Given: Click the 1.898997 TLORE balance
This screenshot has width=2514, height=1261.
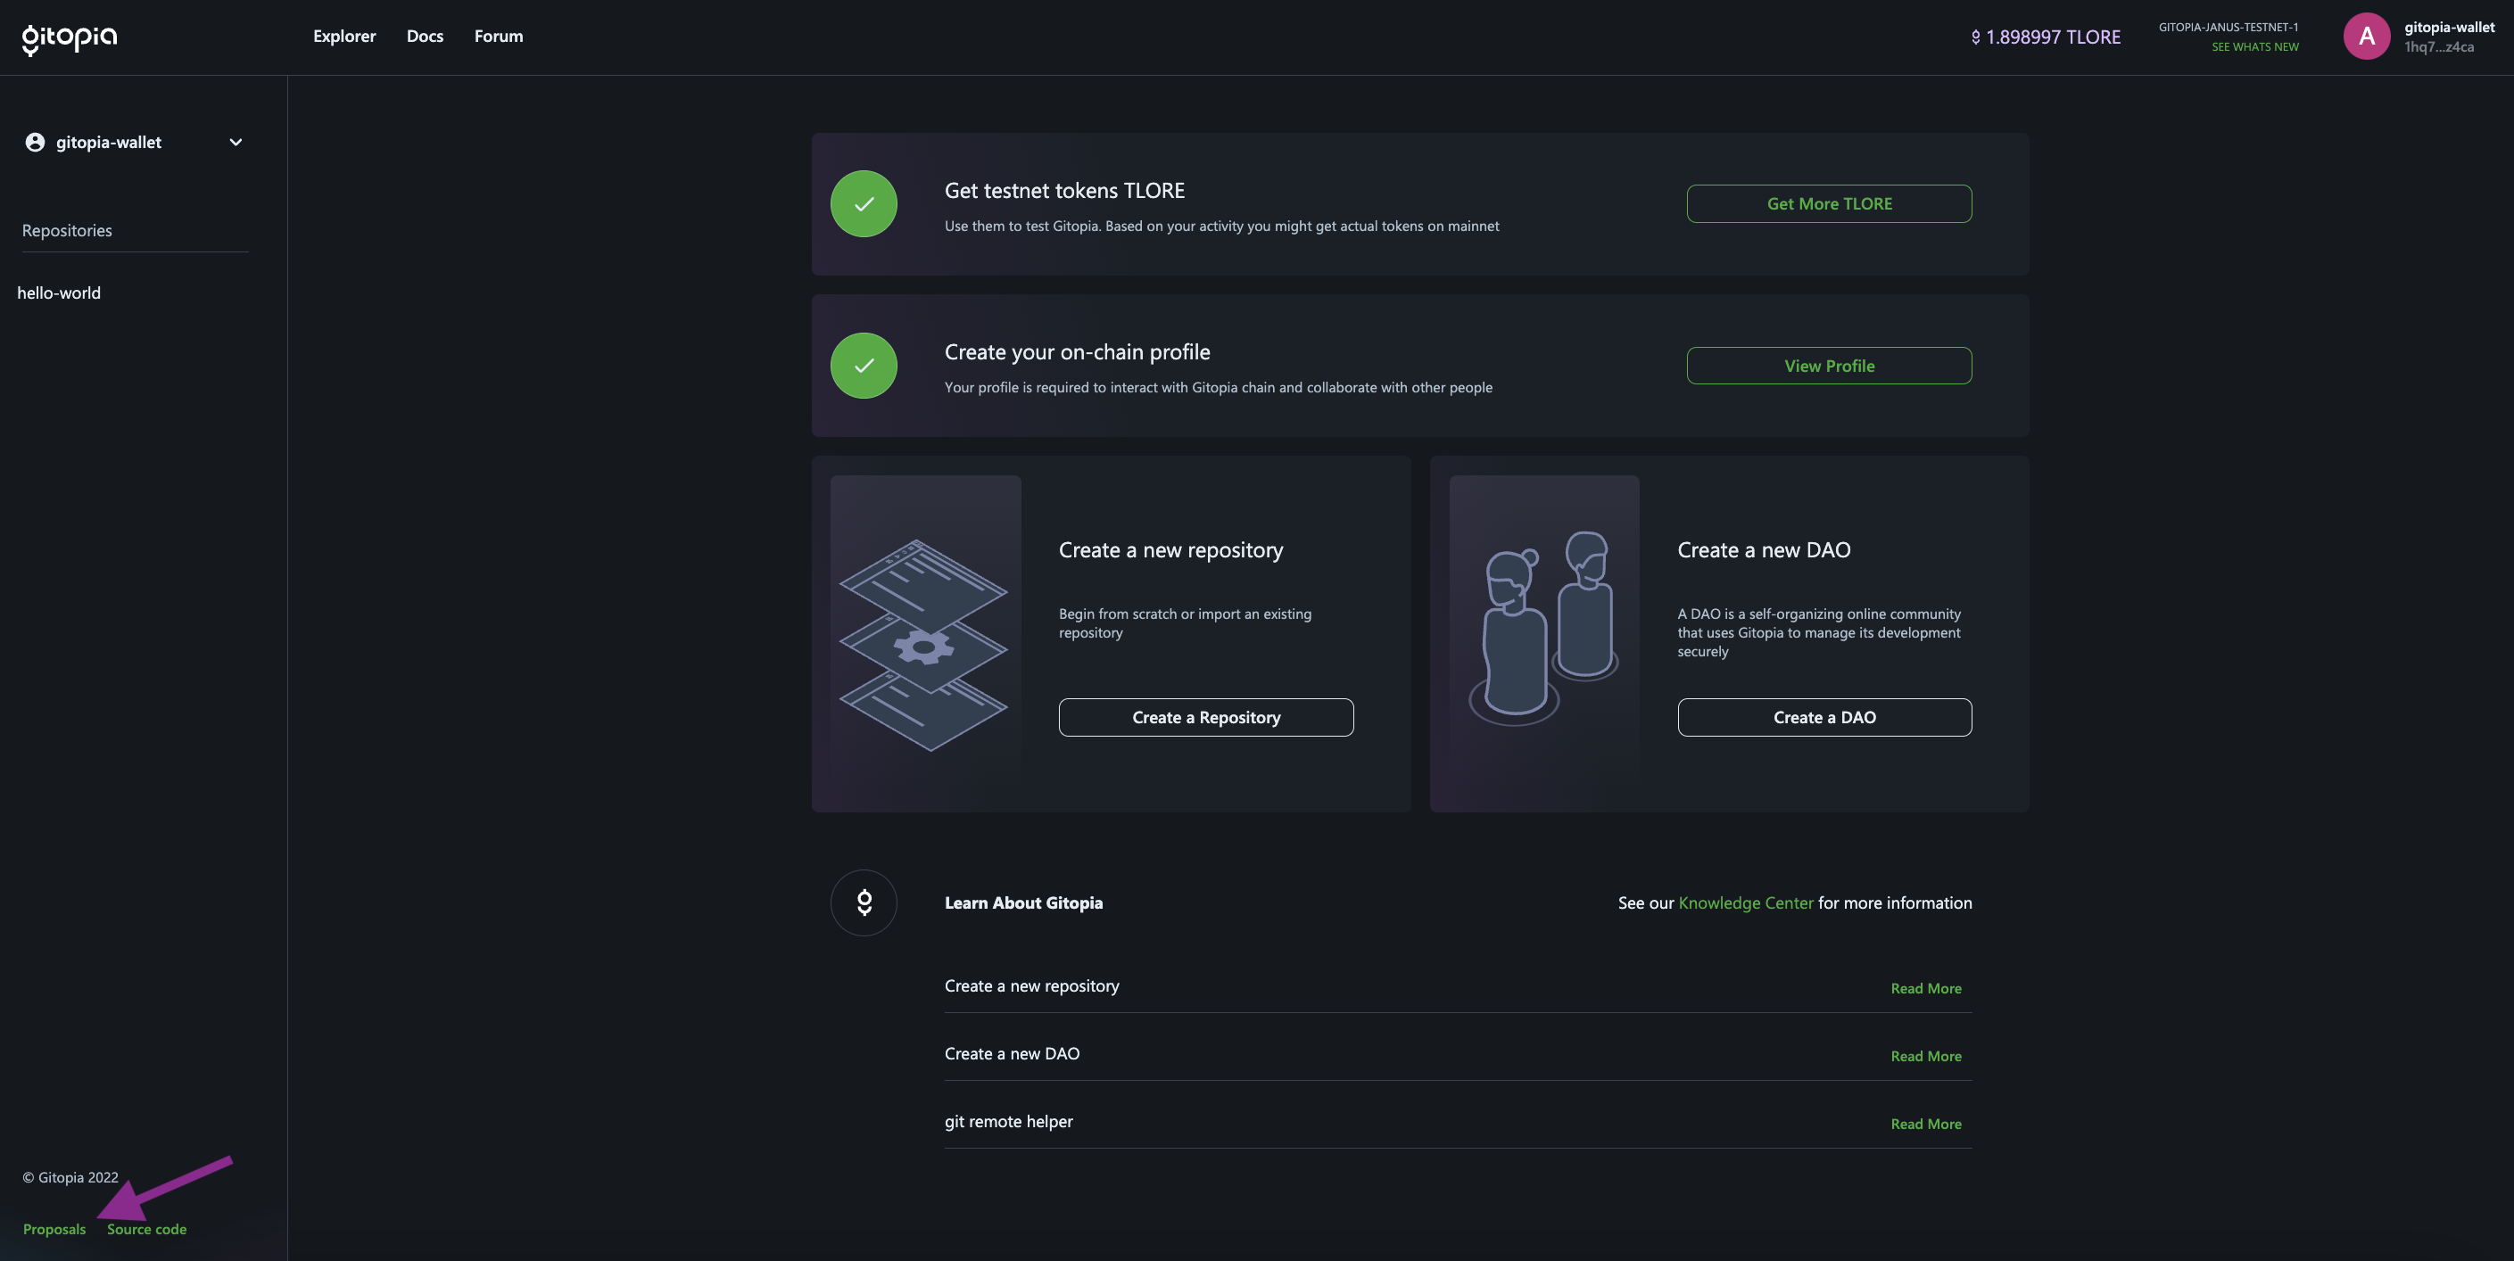Looking at the screenshot, I should click(x=2053, y=37).
